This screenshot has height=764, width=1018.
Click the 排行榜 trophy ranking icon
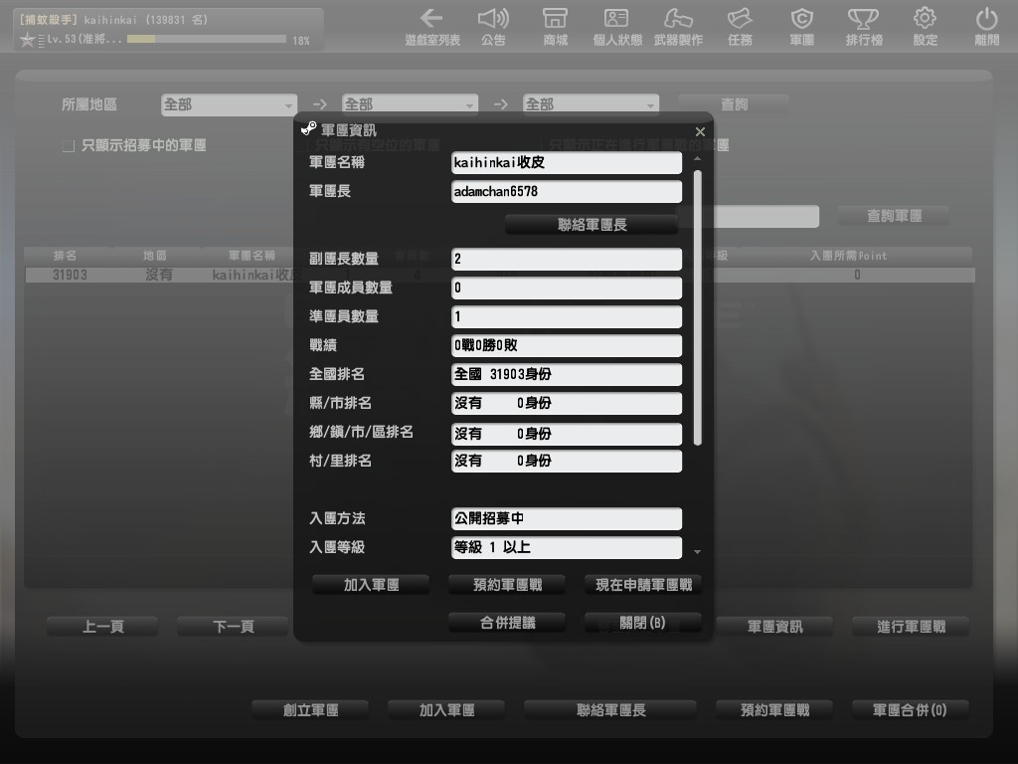[863, 26]
